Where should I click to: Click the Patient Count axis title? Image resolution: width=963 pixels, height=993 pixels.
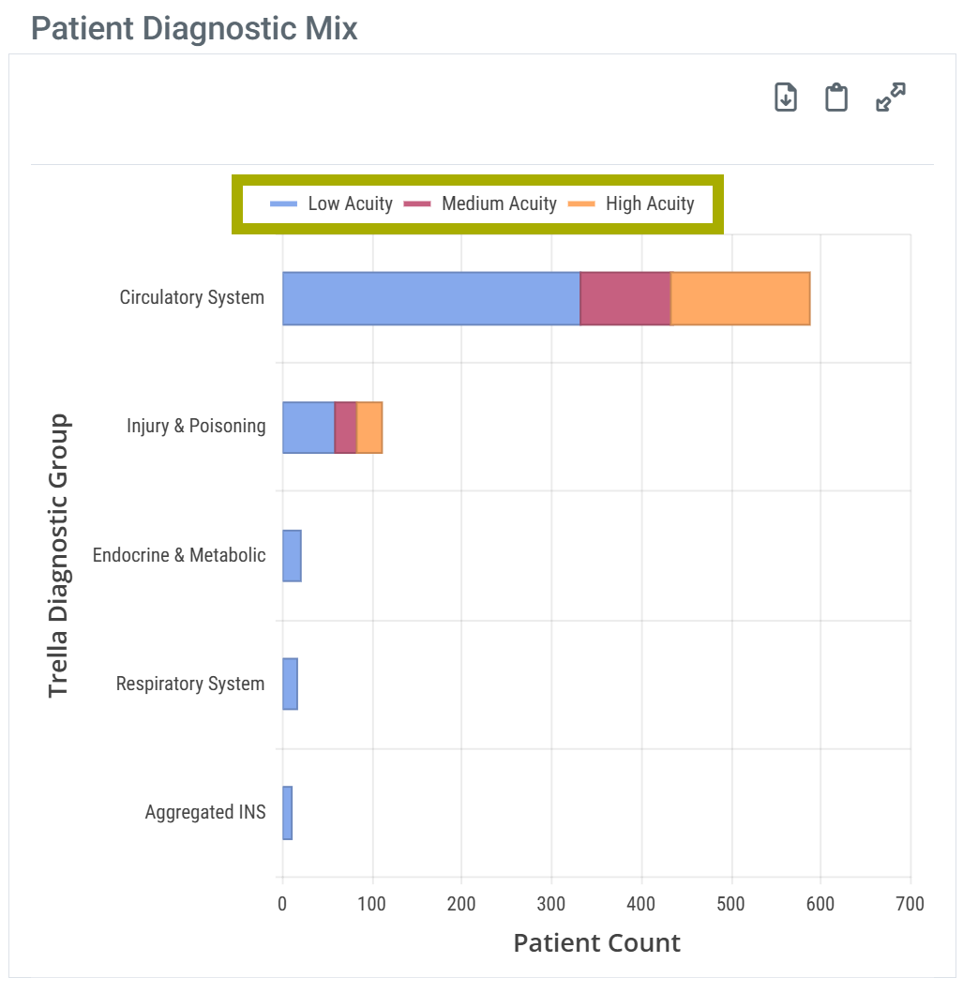tap(596, 942)
